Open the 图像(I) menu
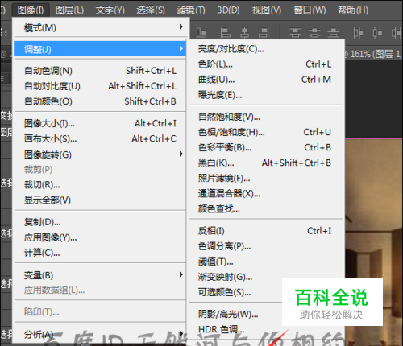 coord(31,10)
